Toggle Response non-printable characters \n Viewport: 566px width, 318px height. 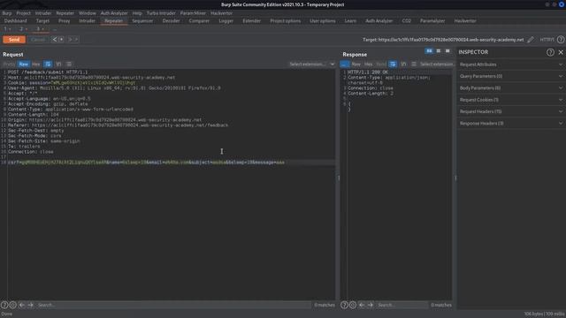pos(403,64)
